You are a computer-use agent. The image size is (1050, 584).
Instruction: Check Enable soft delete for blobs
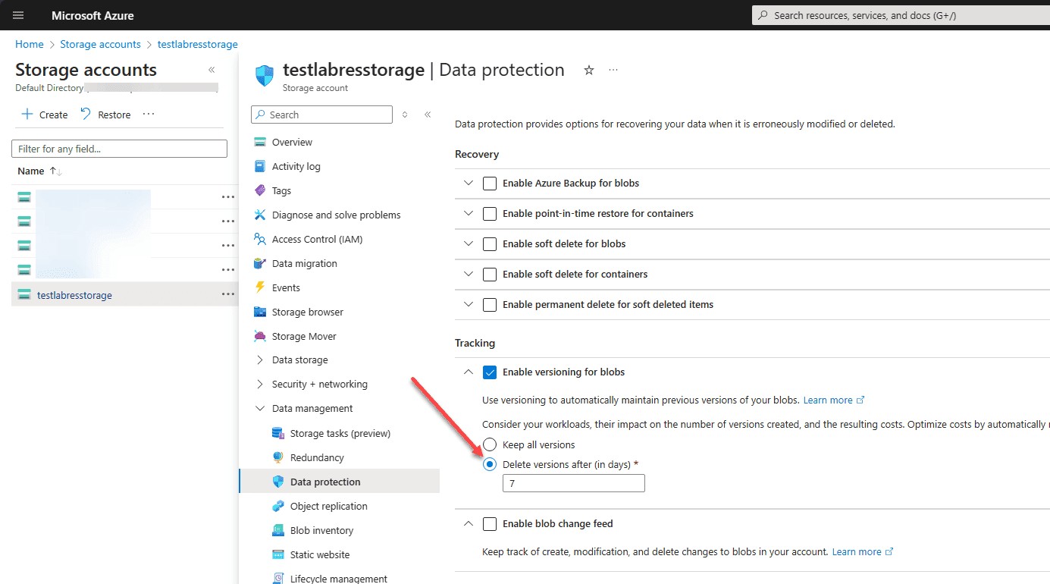pos(490,243)
